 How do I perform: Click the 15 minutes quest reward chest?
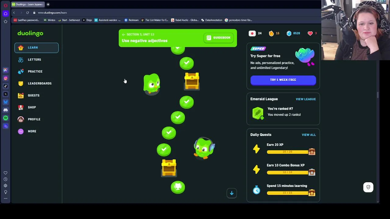click(x=312, y=193)
